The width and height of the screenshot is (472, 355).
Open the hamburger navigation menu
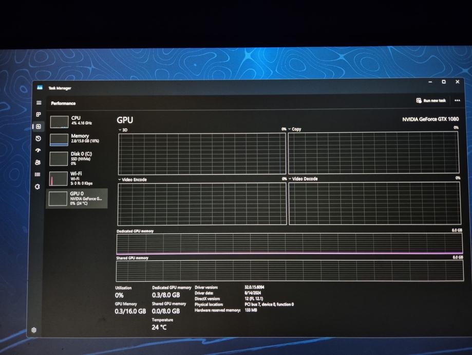(x=39, y=103)
